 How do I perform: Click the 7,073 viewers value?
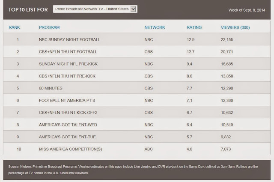226,149
